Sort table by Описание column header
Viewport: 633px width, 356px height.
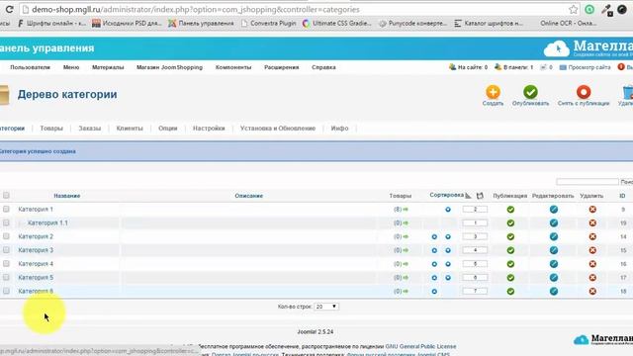[x=248, y=196]
